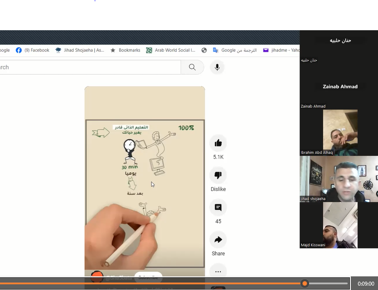Click the 5.1K likes count
378x290 pixels.
pyautogui.click(x=218, y=157)
